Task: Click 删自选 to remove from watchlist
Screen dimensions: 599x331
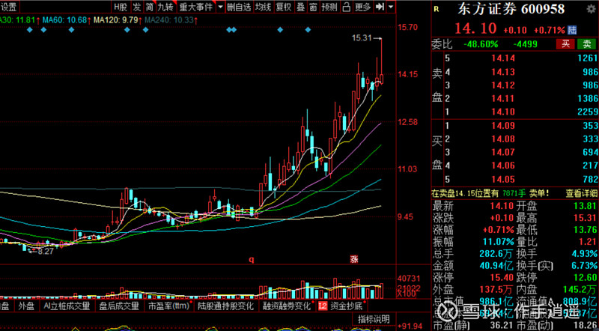Action: tap(239, 7)
